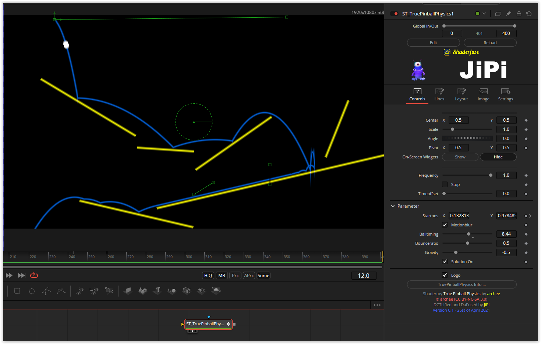Toggle the Stop checkbox

click(445, 184)
